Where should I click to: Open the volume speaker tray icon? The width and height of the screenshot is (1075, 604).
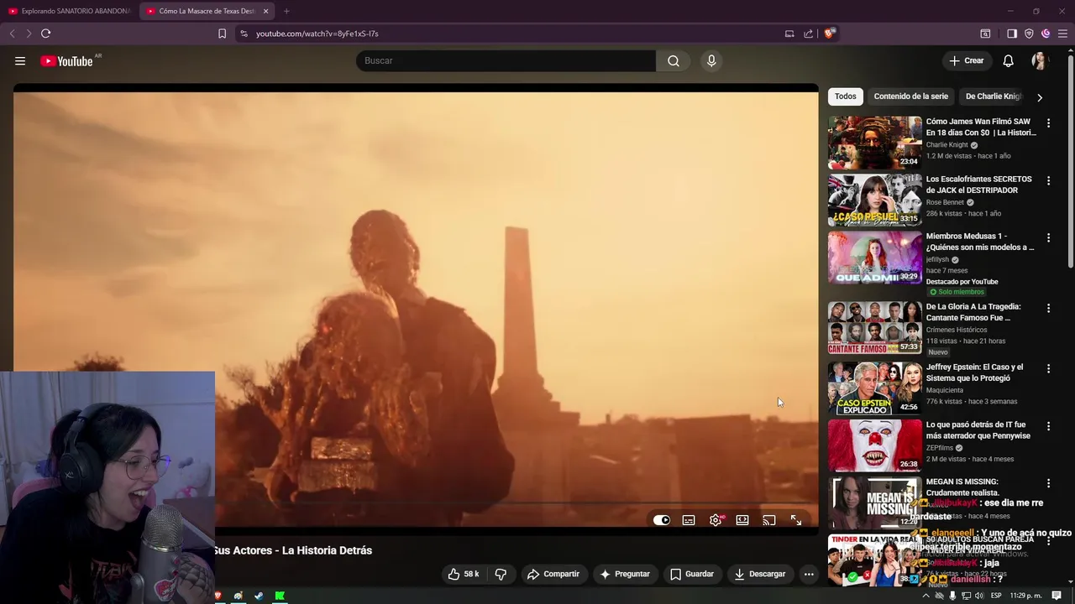(979, 596)
